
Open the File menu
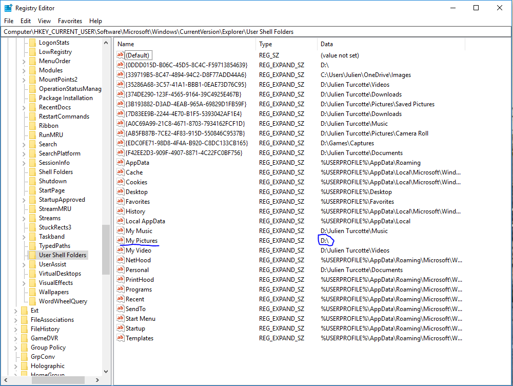point(9,21)
